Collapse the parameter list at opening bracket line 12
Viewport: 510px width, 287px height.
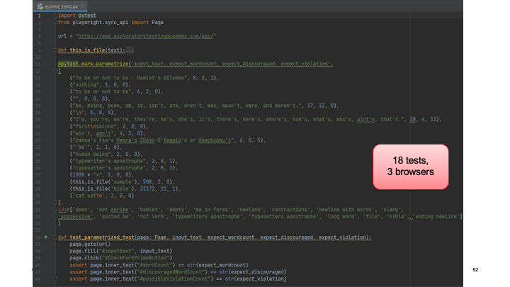[x=55, y=71]
